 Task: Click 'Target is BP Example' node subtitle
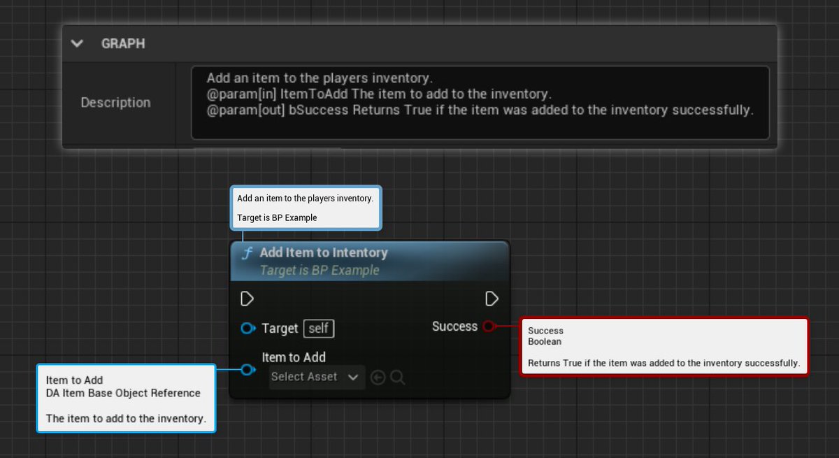click(x=320, y=271)
